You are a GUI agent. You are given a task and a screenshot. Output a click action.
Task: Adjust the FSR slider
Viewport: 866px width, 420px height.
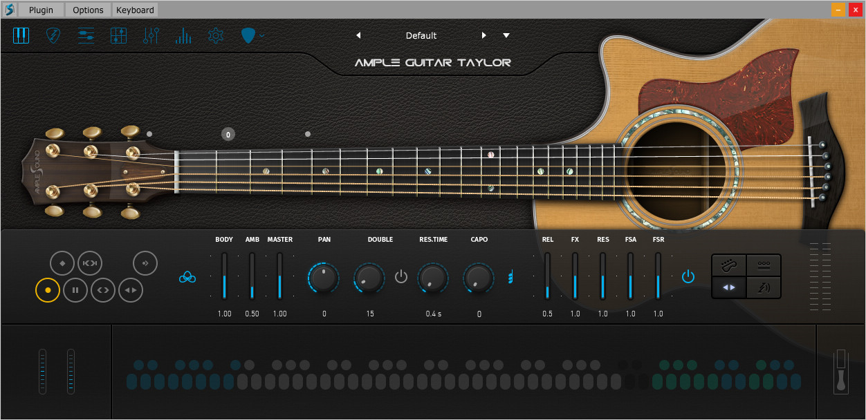pyautogui.click(x=658, y=276)
